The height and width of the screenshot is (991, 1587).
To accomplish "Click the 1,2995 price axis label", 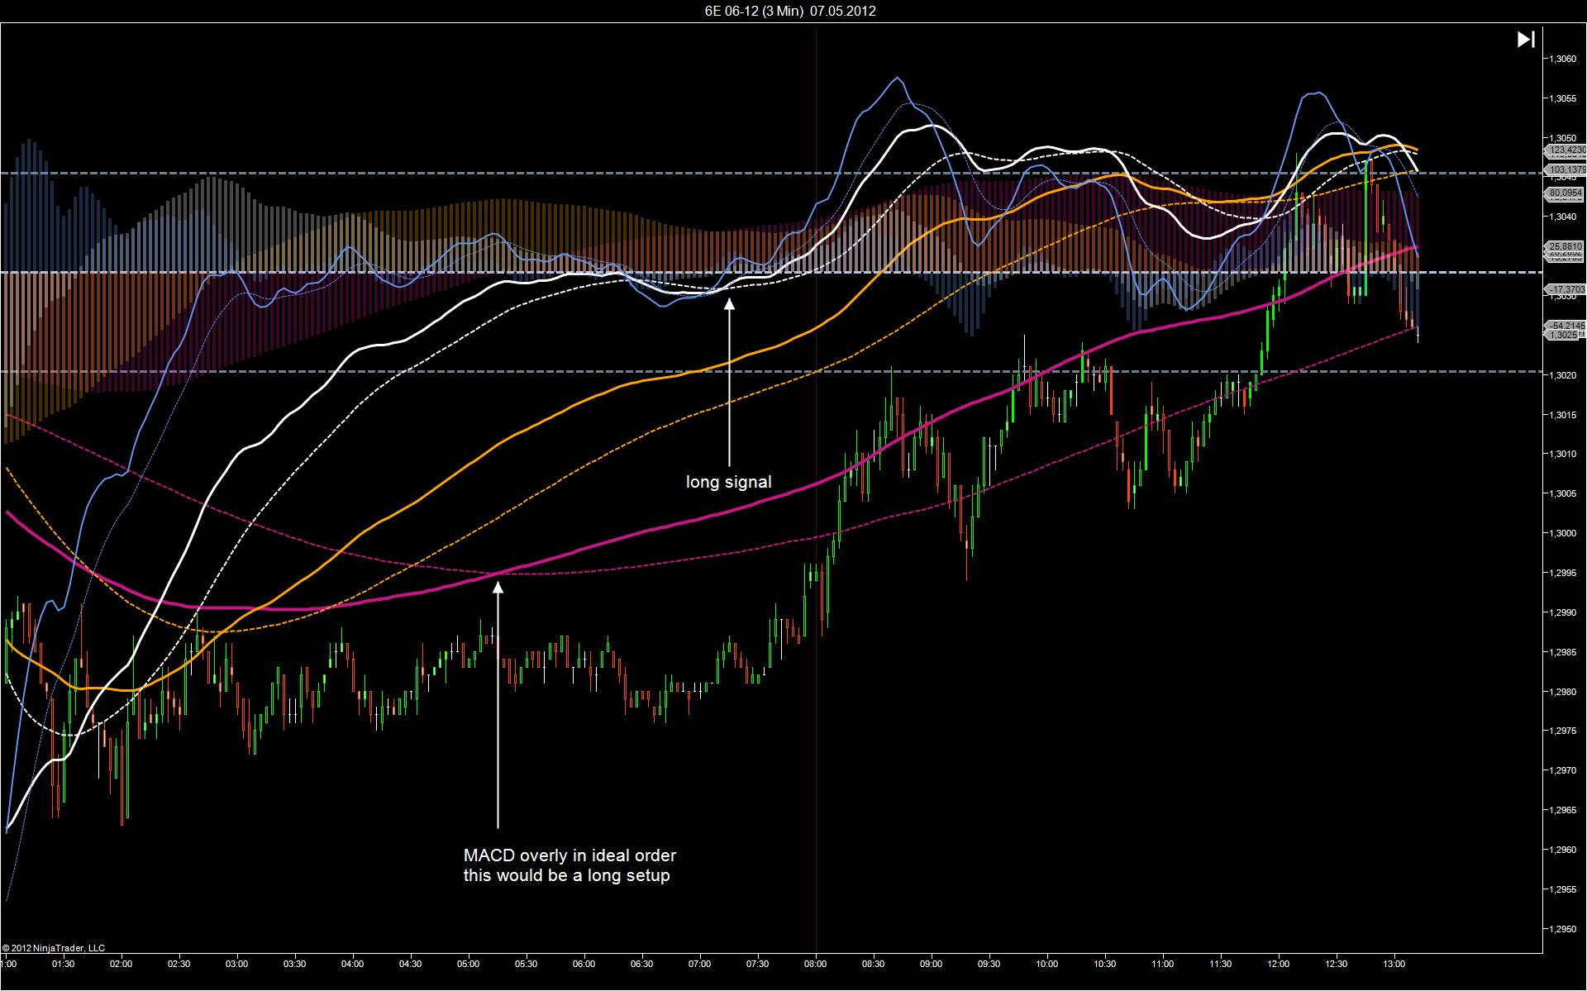I will click(x=1562, y=573).
